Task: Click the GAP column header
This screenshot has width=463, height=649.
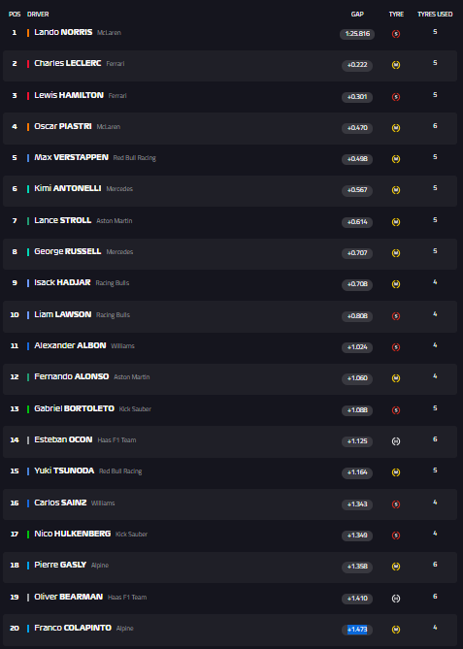Action: pos(357,15)
